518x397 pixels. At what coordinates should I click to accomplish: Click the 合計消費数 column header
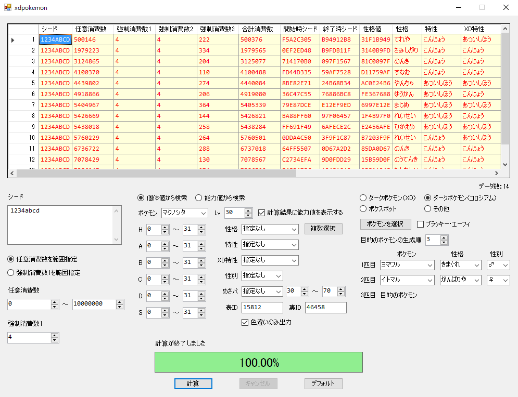259,29
